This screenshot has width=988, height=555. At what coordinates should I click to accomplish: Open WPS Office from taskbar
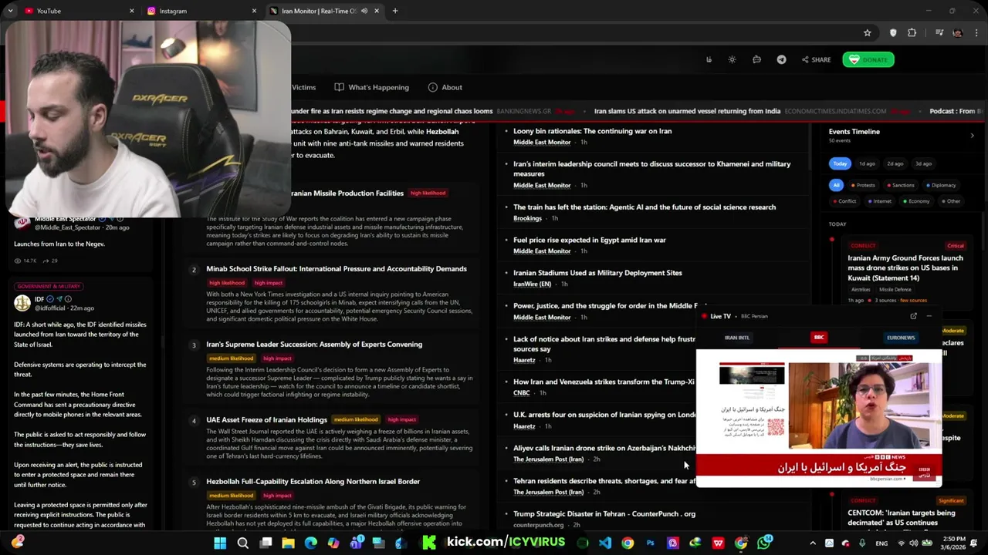coord(718,543)
